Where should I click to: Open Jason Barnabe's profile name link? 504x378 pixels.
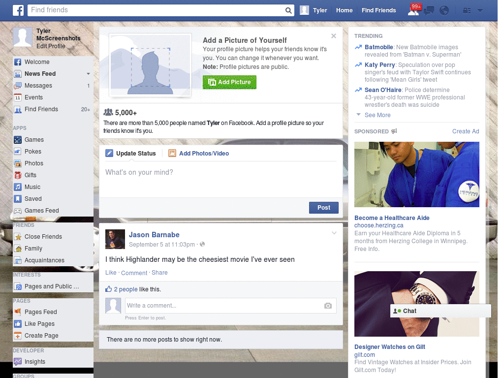[x=154, y=235]
